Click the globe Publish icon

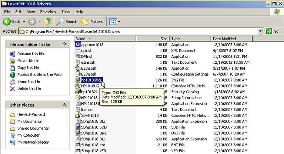(x=13, y=75)
